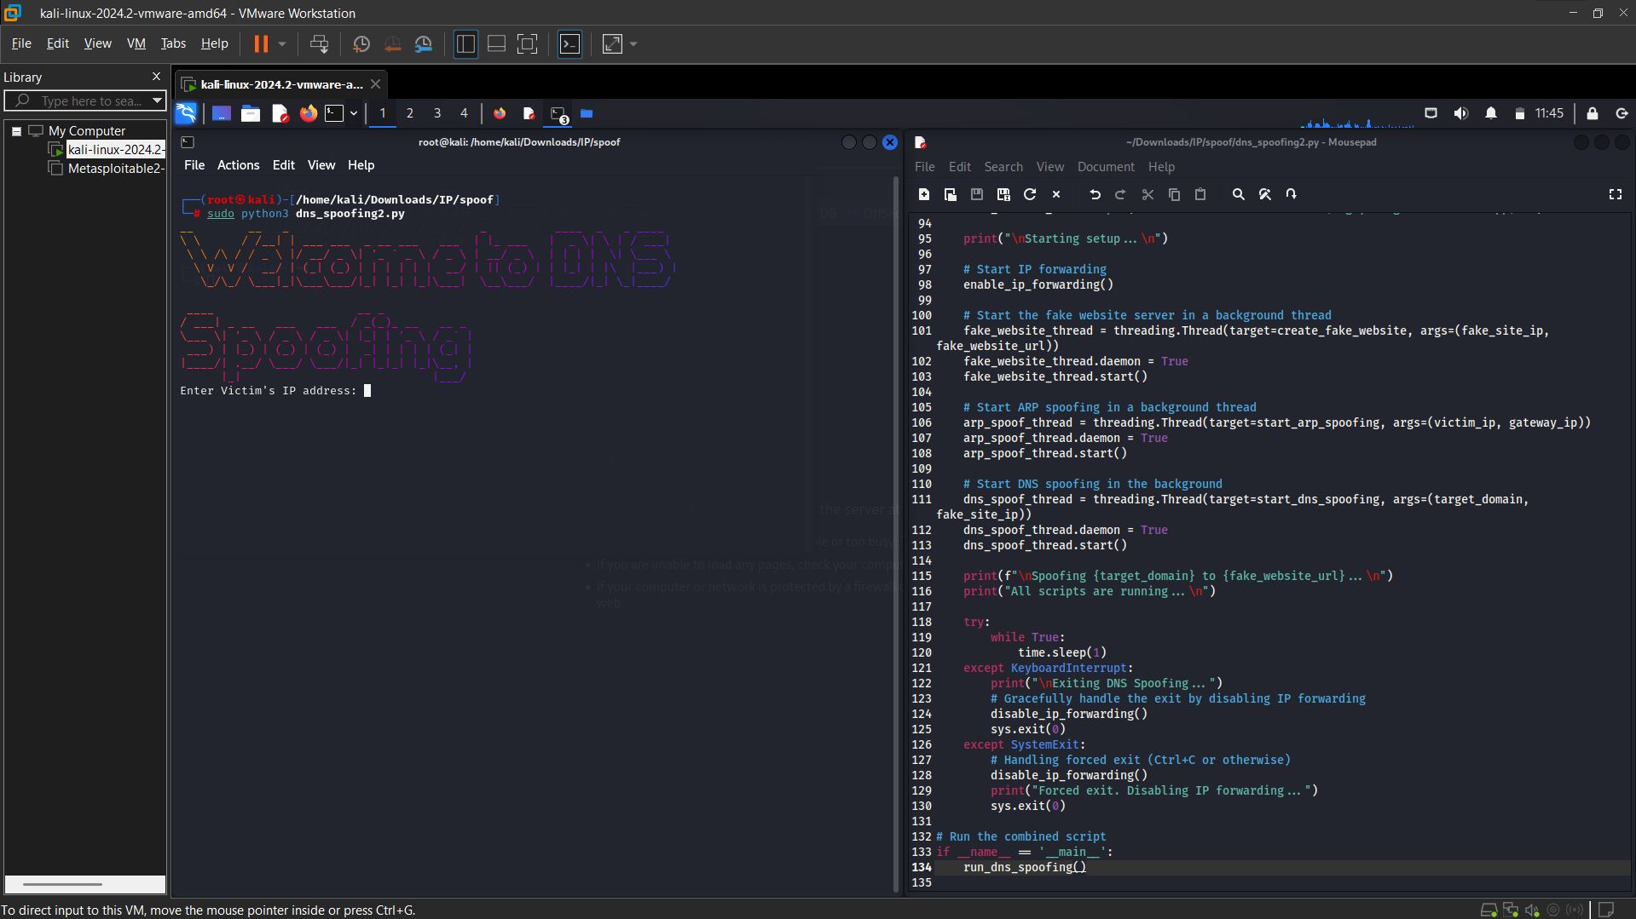The height and width of the screenshot is (919, 1636).
Task: Open the stretch mode dropdown arrow
Action: (633, 44)
